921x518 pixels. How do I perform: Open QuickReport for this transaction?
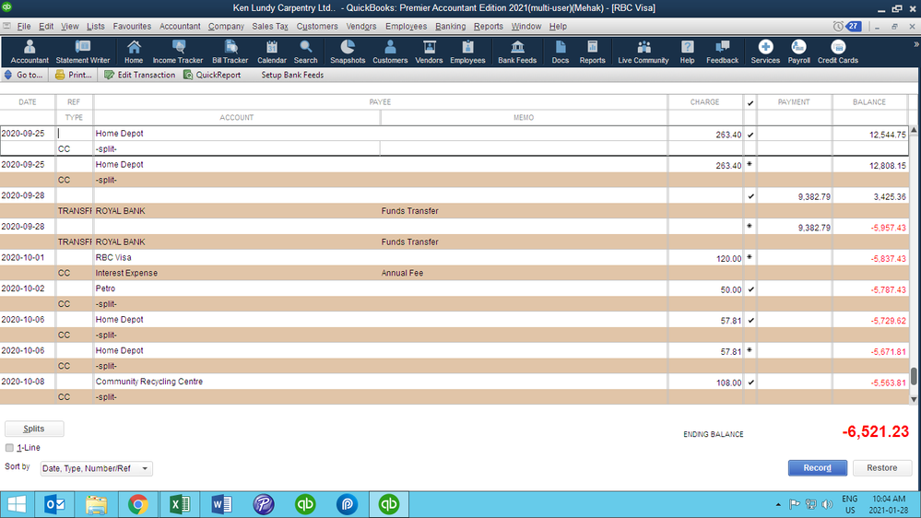pyautogui.click(x=212, y=76)
